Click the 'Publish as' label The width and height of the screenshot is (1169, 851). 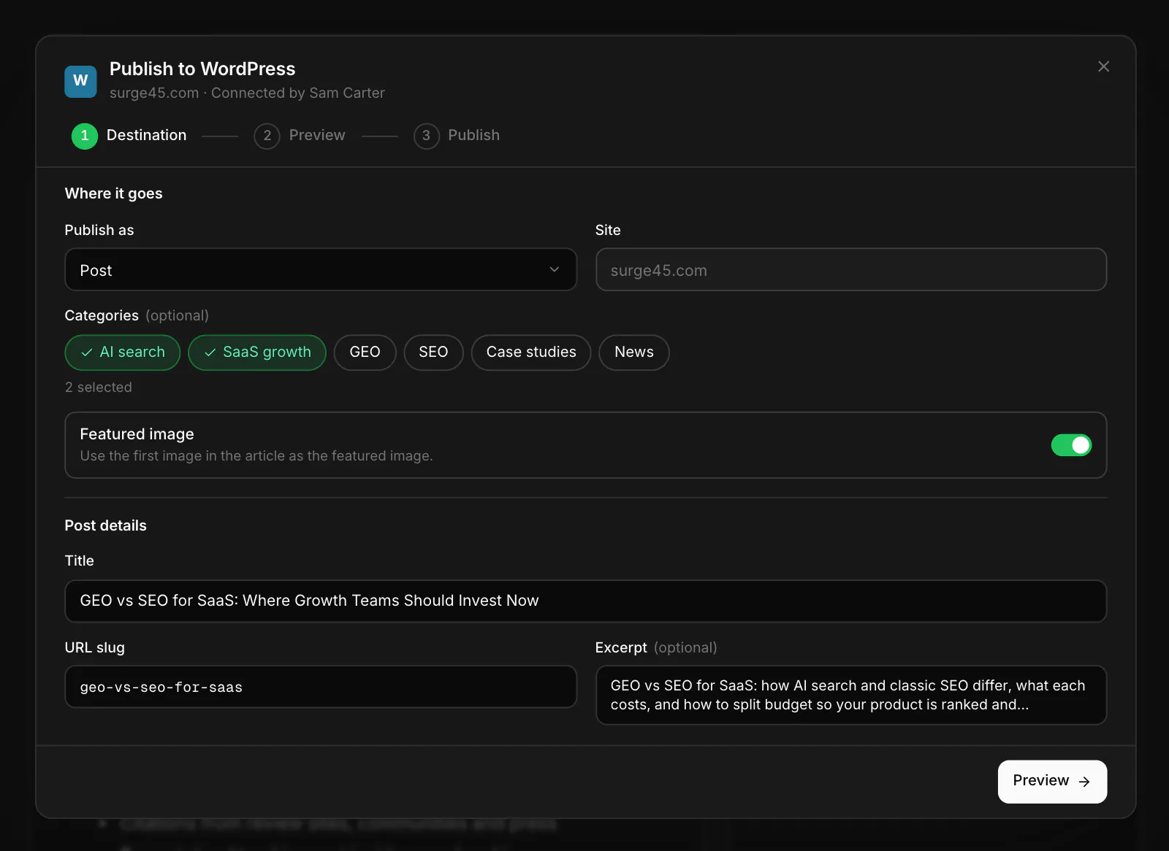pos(99,231)
